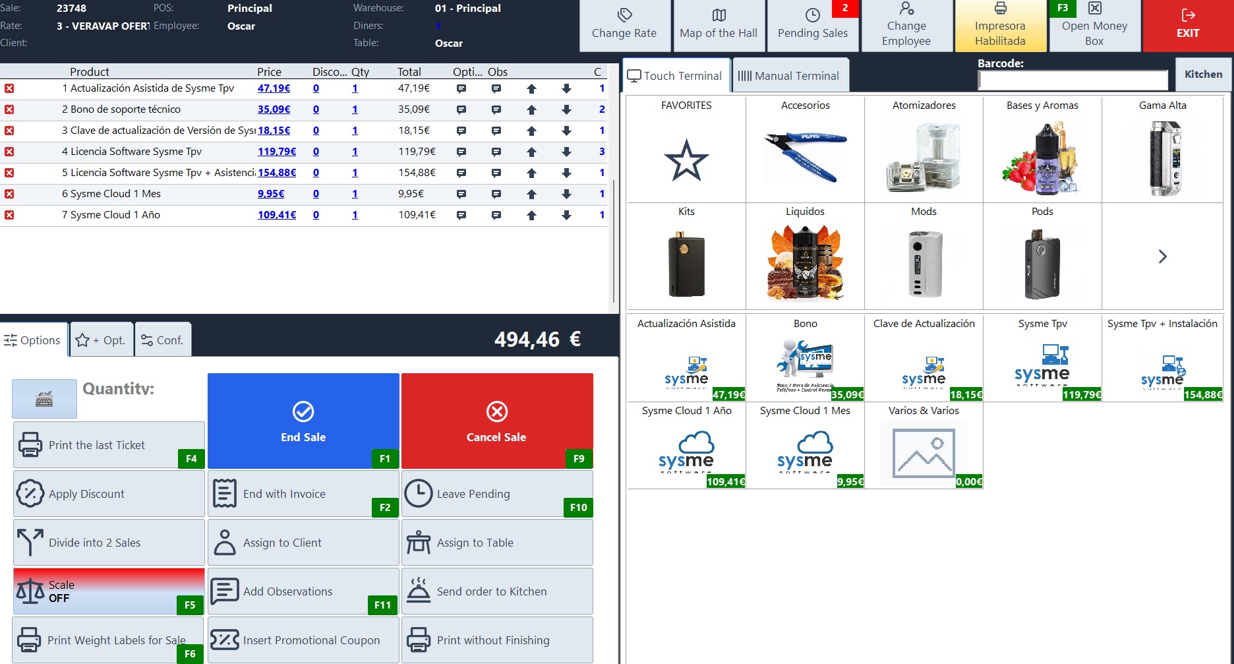Edit the 47,19€ price link
This screenshot has height=664, width=1234.
pyautogui.click(x=274, y=88)
